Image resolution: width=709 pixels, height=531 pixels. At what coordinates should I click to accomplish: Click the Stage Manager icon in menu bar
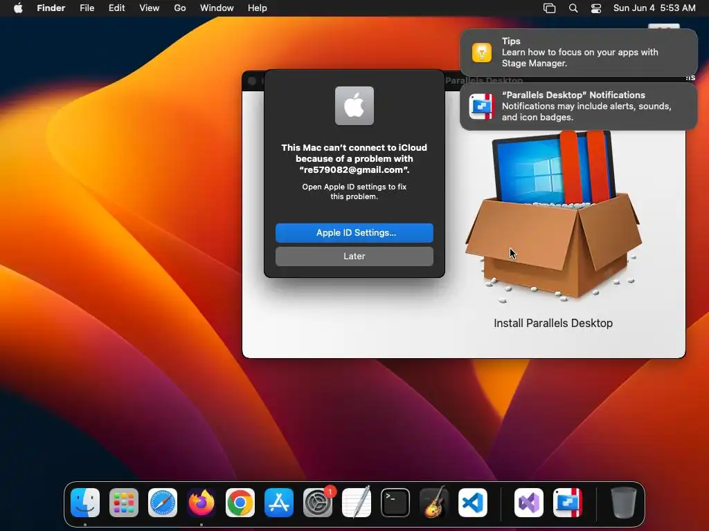click(549, 8)
